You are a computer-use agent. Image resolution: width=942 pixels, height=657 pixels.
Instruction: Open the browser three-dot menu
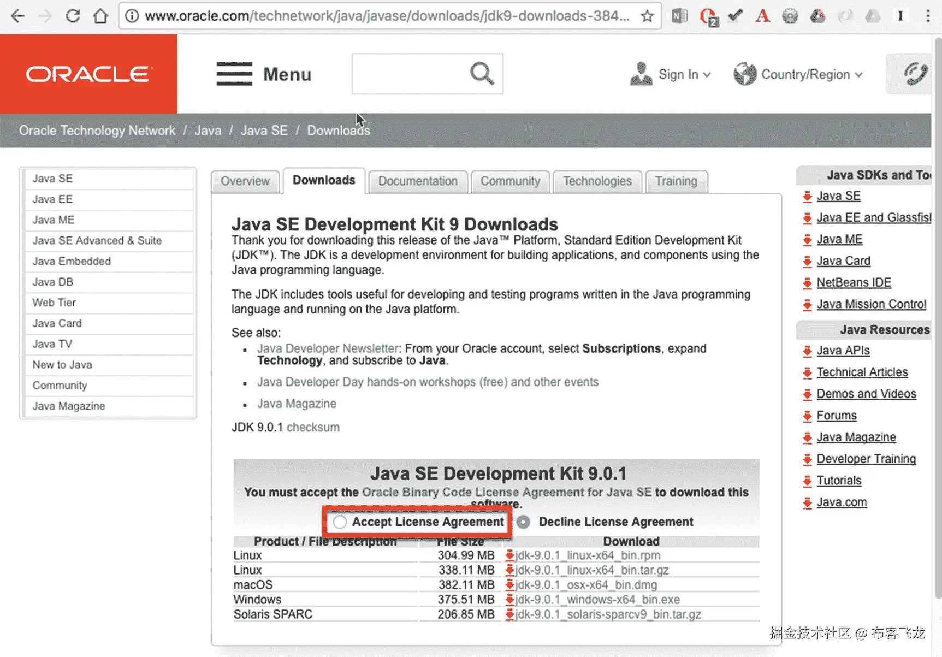click(x=928, y=16)
